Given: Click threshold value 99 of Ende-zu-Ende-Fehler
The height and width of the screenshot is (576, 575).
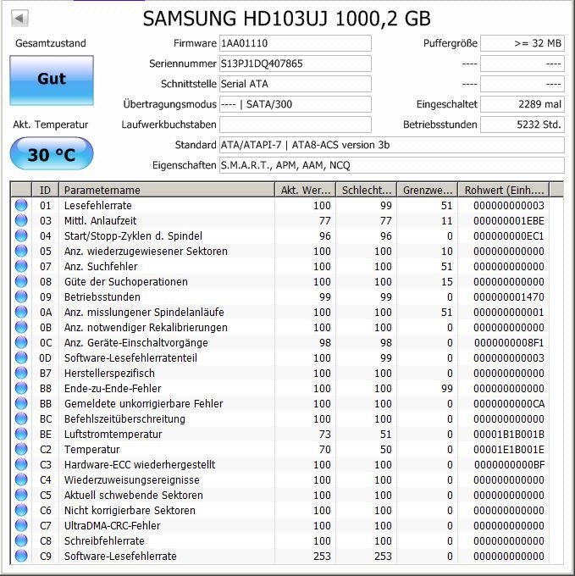Looking at the screenshot, I should (x=447, y=388).
